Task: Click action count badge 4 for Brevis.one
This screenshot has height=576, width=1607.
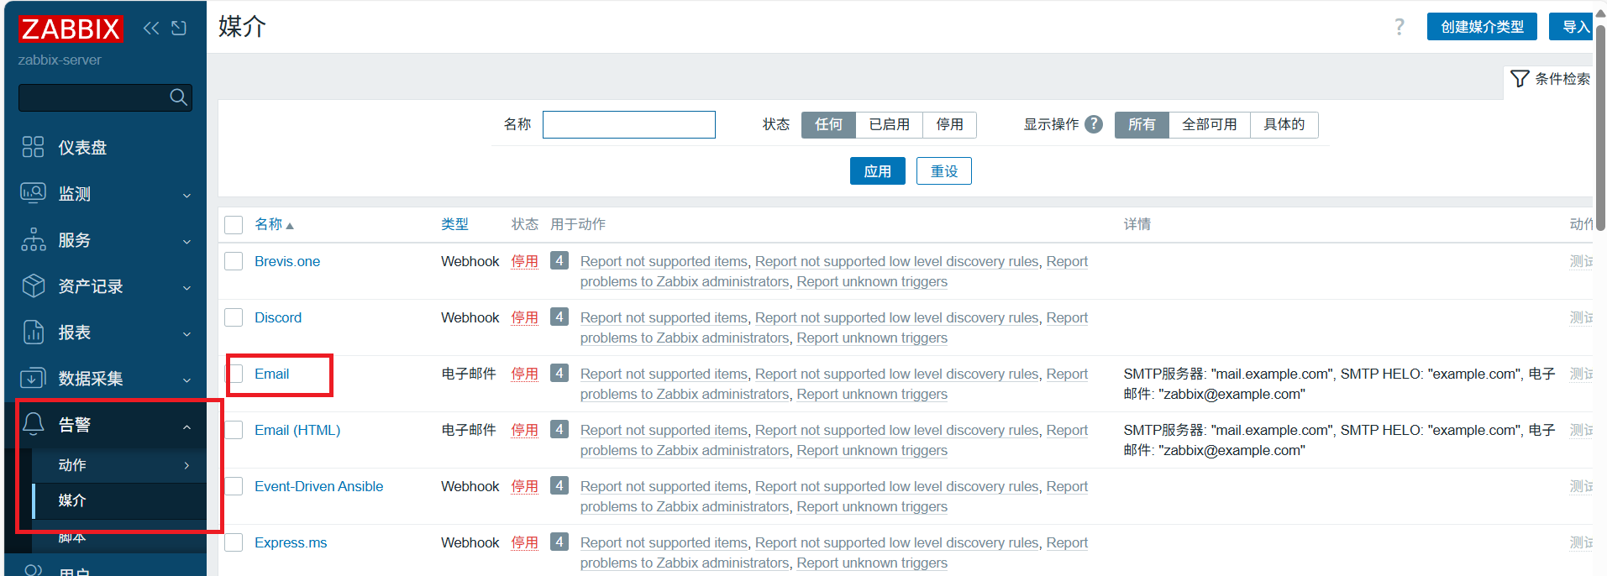Action: coord(559,260)
